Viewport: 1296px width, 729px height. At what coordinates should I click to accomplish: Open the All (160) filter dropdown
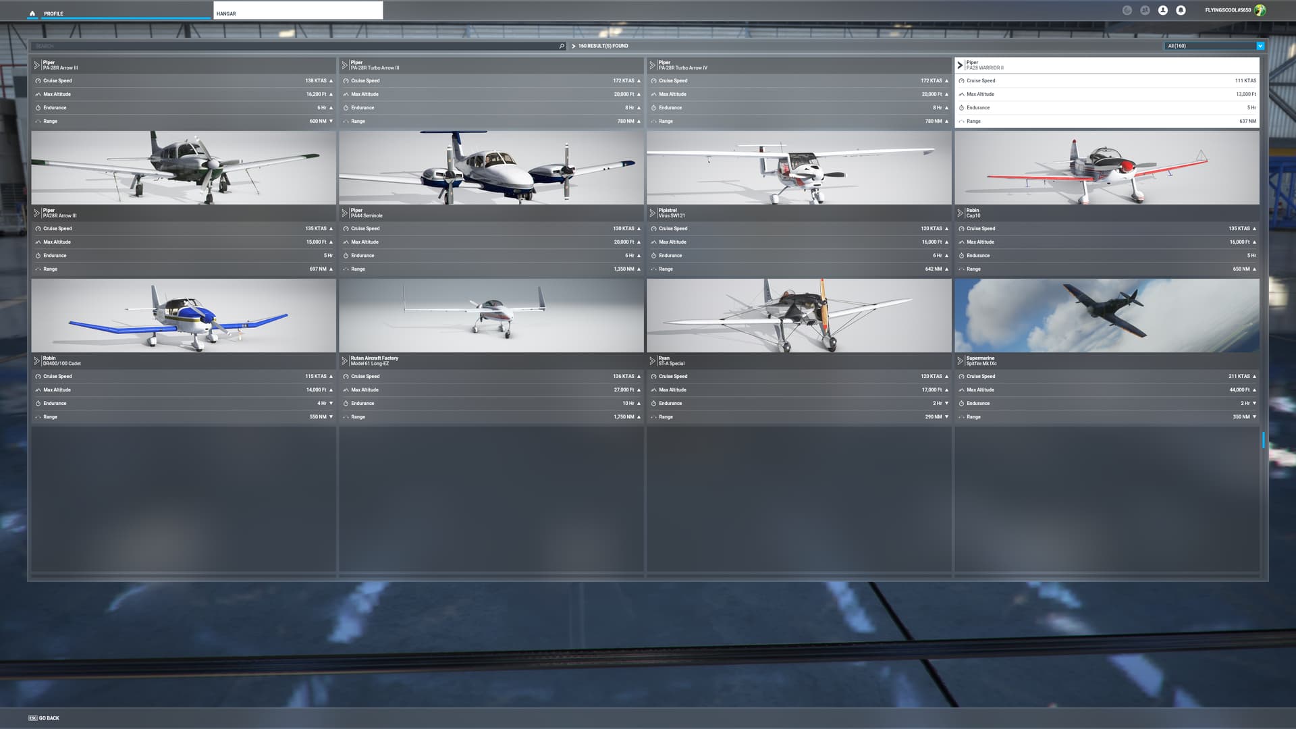point(1214,46)
